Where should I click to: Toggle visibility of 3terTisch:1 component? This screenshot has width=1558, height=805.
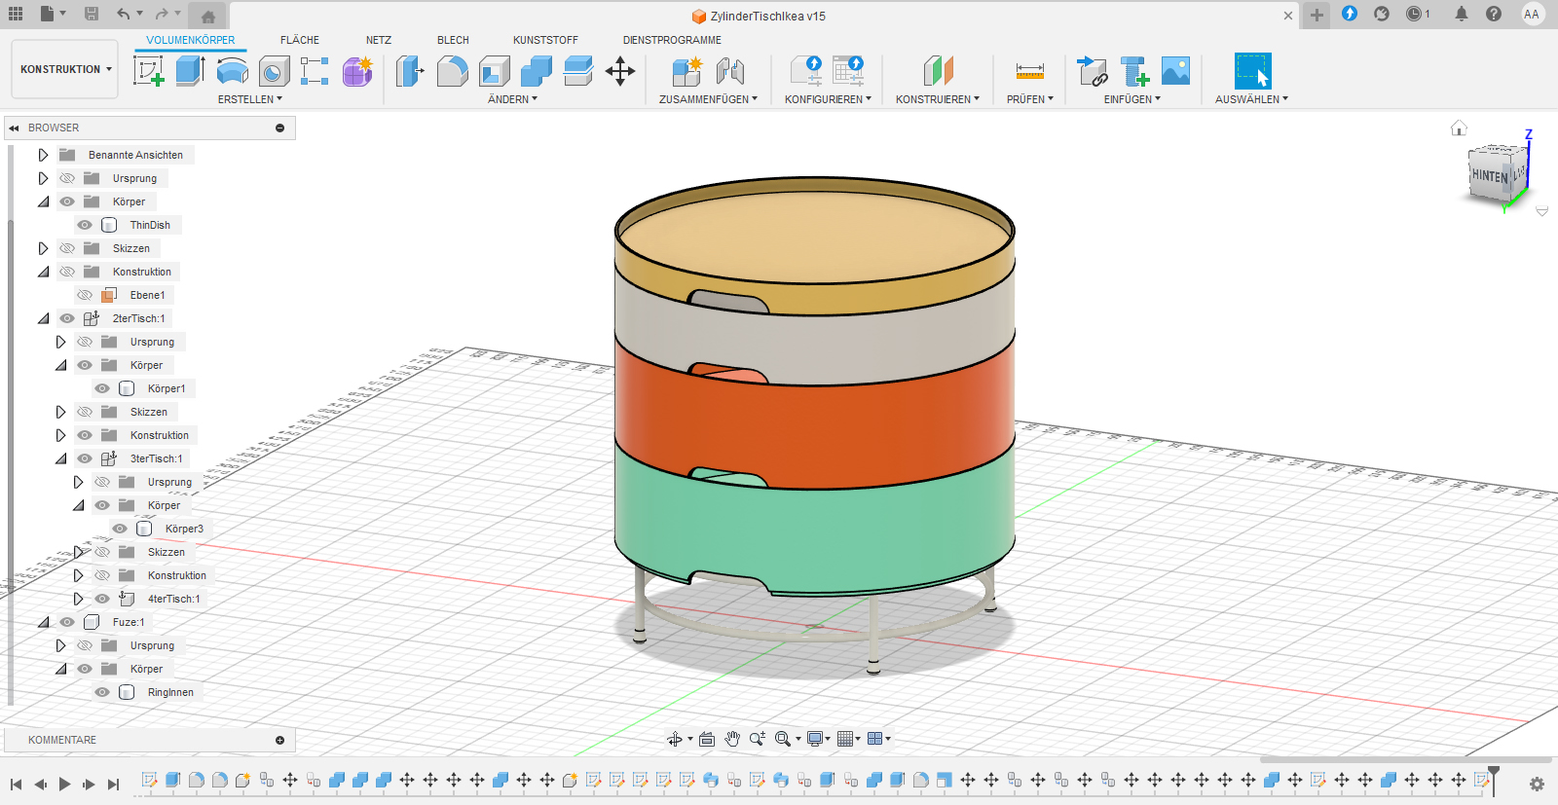(85, 458)
